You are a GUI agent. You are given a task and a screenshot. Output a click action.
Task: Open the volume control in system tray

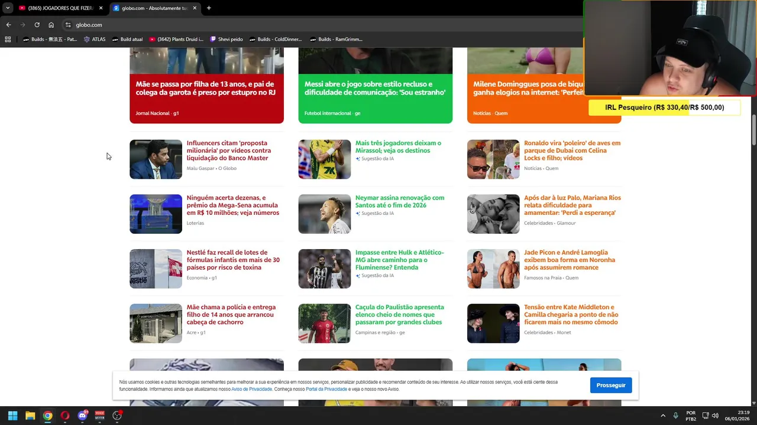[x=716, y=416]
